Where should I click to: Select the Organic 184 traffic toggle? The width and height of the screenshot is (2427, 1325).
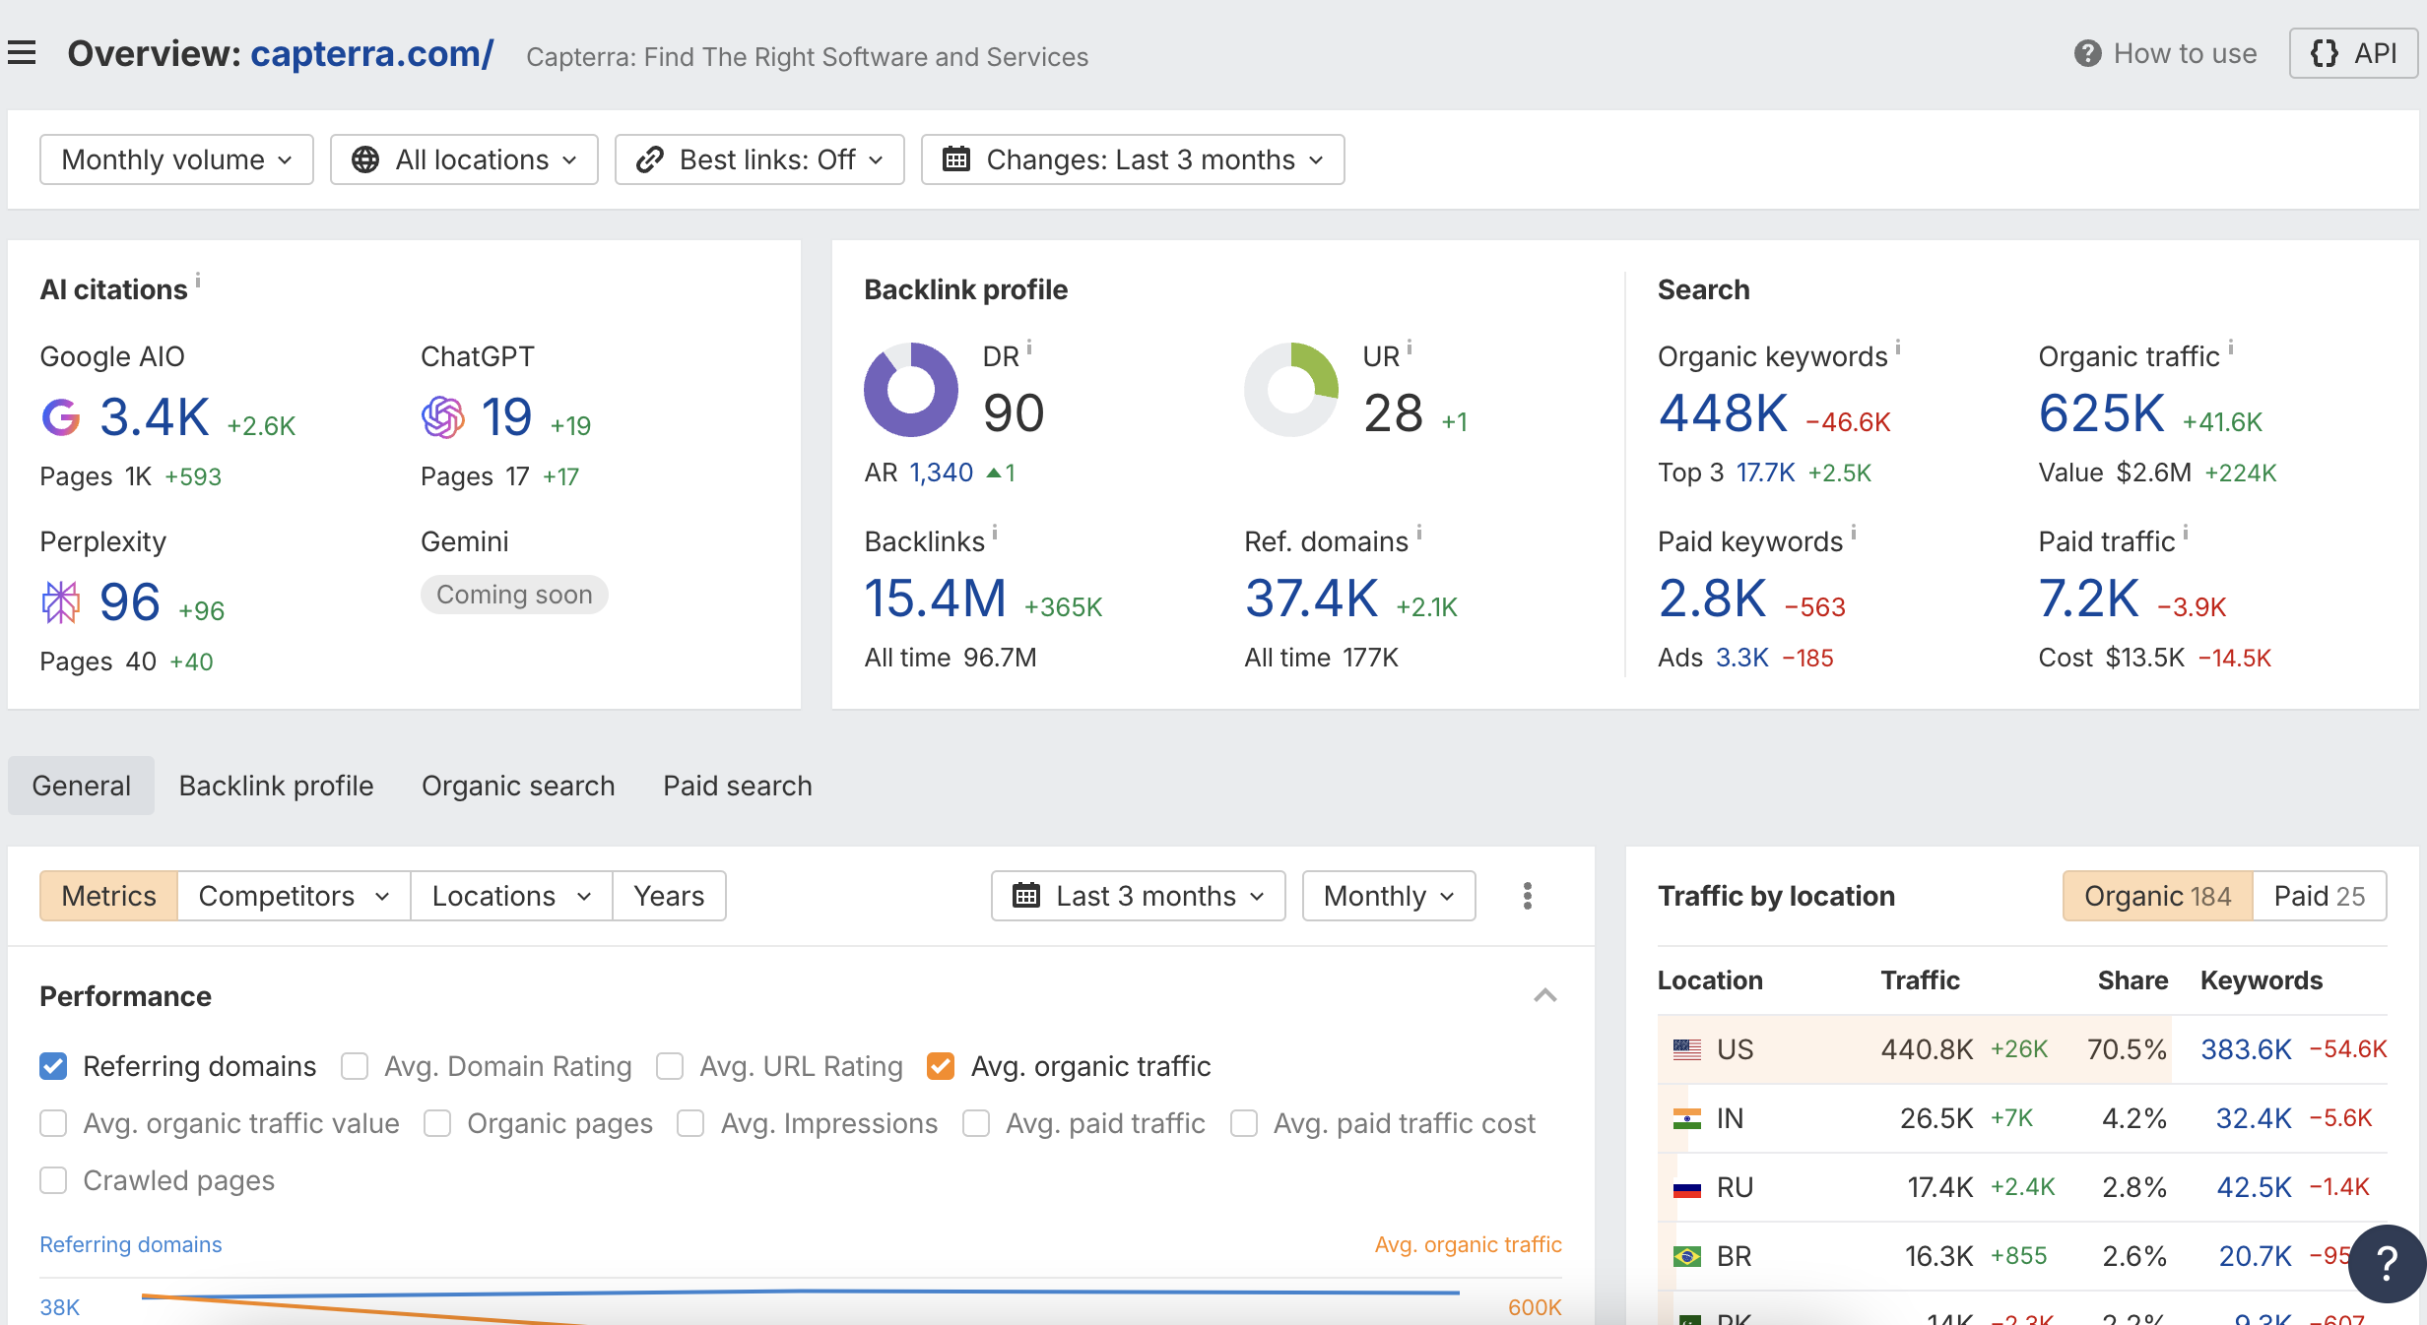(x=2157, y=896)
